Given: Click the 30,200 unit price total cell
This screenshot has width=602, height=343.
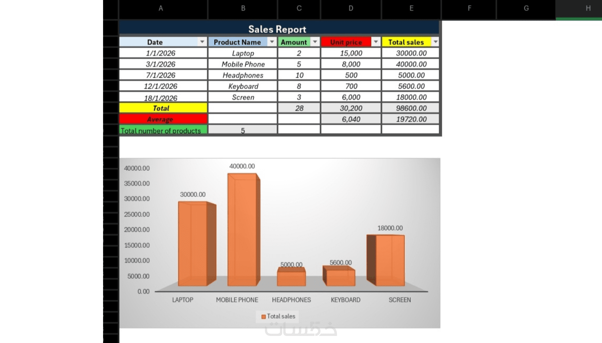Looking at the screenshot, I should [x=351, y=108].
